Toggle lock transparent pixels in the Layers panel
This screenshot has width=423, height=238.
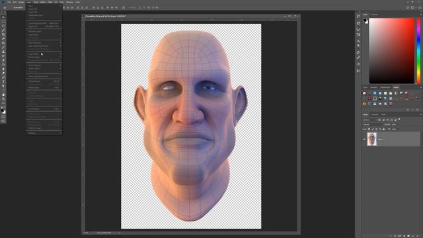coord(369,130)
